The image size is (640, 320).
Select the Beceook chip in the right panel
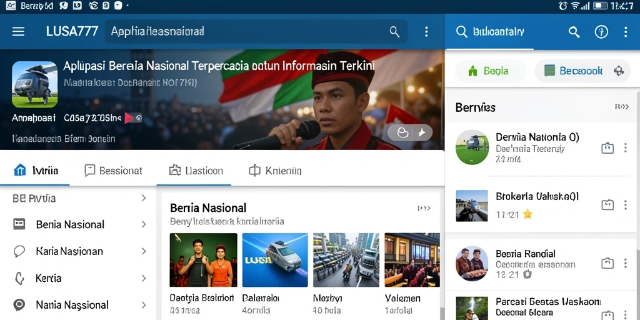tap(582, 71)
